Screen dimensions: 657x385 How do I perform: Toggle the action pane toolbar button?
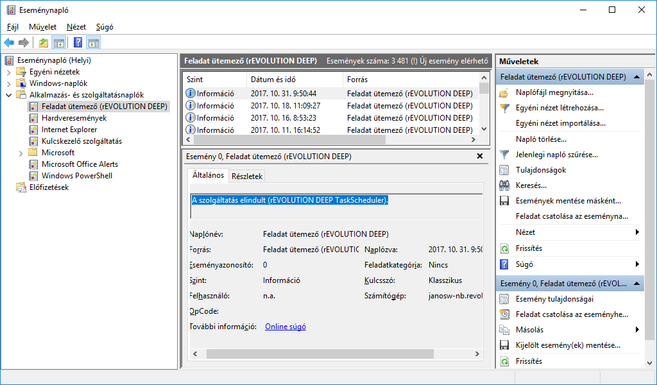(94, 43)
